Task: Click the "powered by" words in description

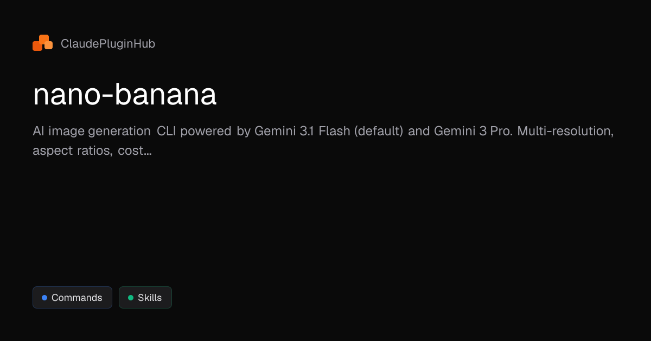Action: [214, 132]
